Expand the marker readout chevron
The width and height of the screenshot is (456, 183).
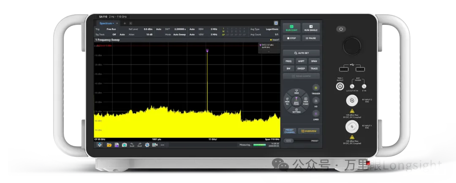point(269,51)
